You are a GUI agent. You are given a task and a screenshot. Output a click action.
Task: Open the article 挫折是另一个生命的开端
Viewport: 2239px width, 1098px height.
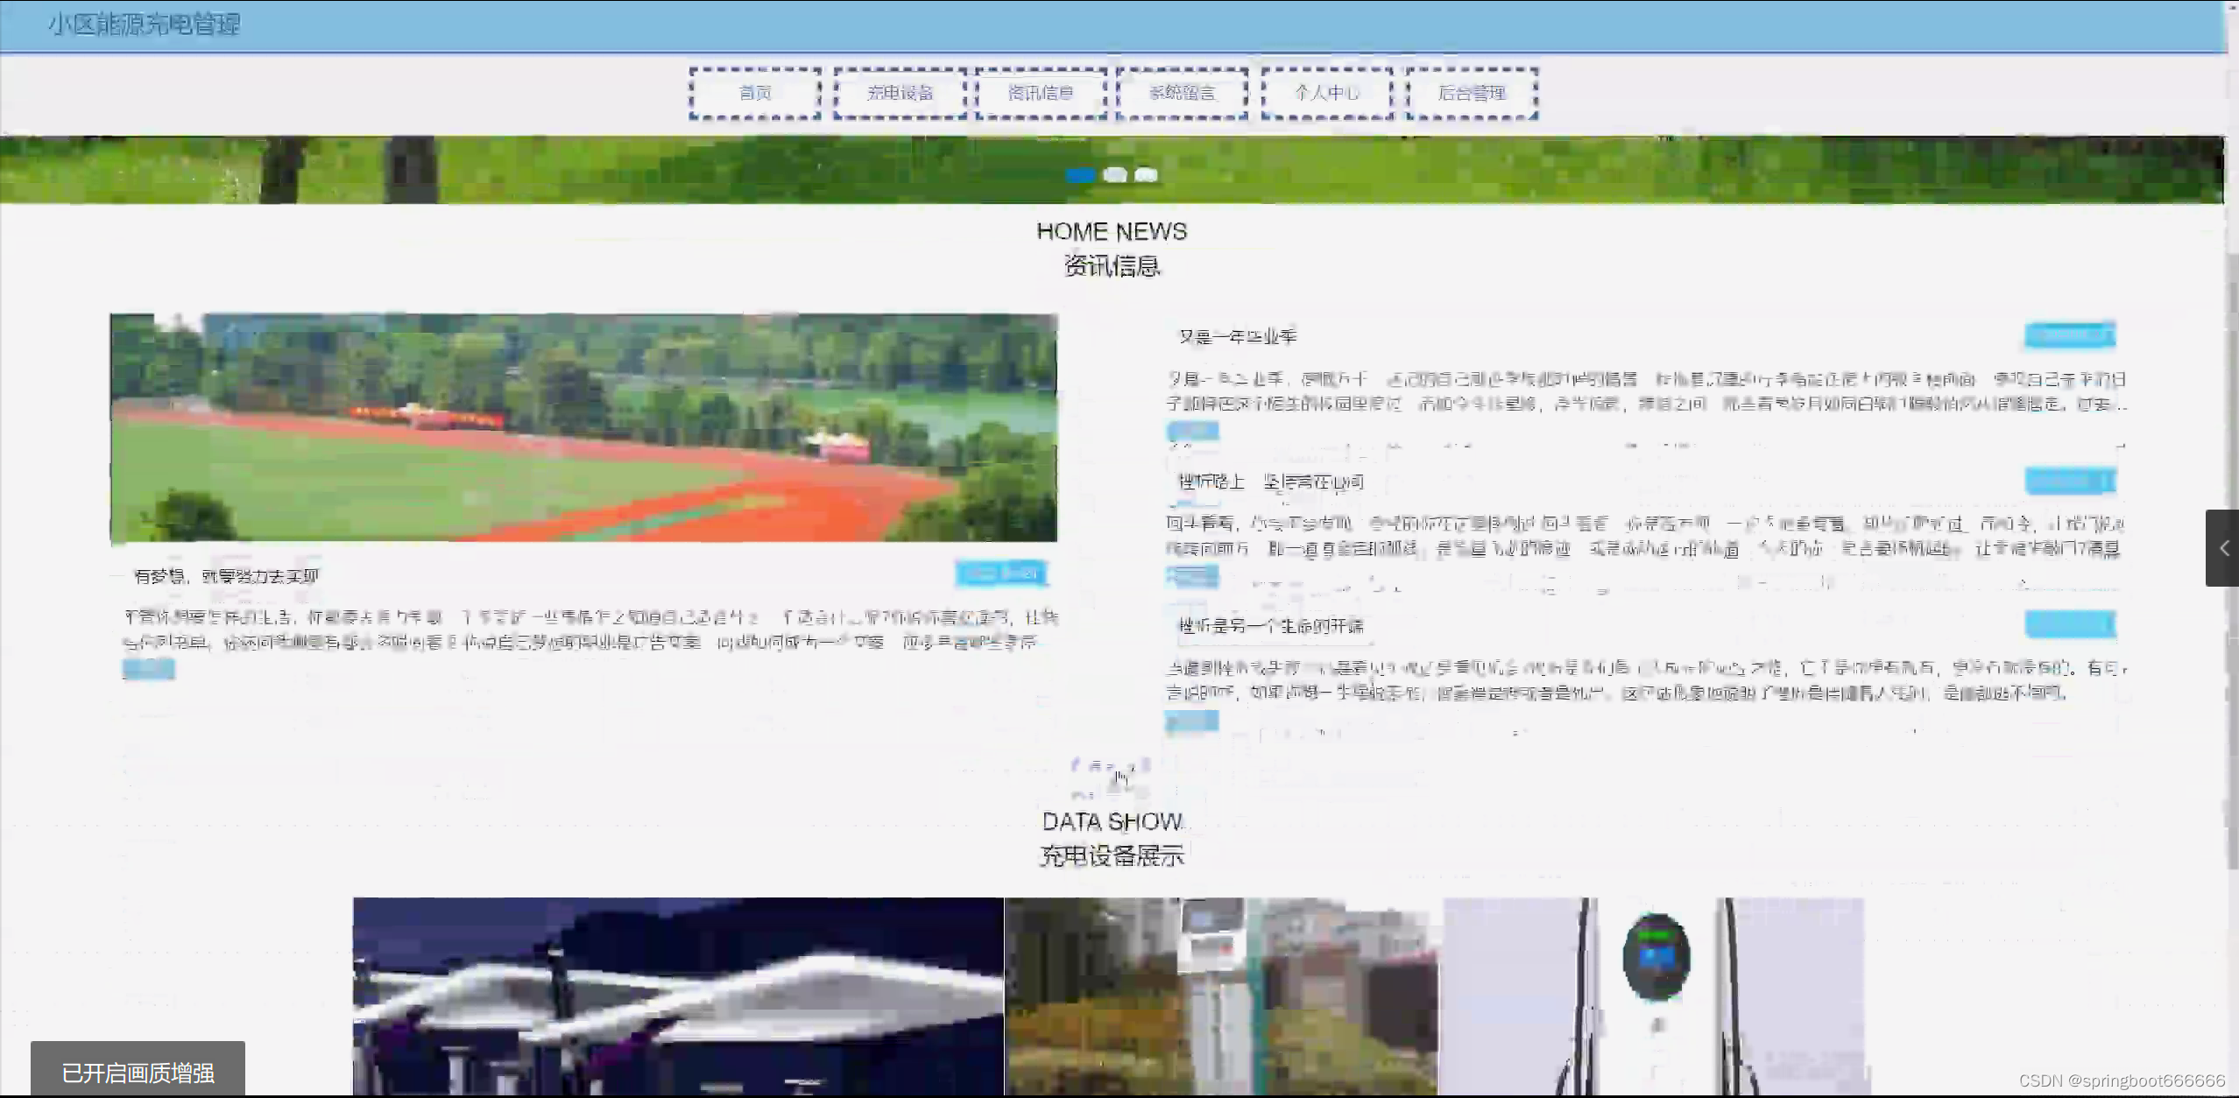pyautogui.click(x=1270, y=626)
